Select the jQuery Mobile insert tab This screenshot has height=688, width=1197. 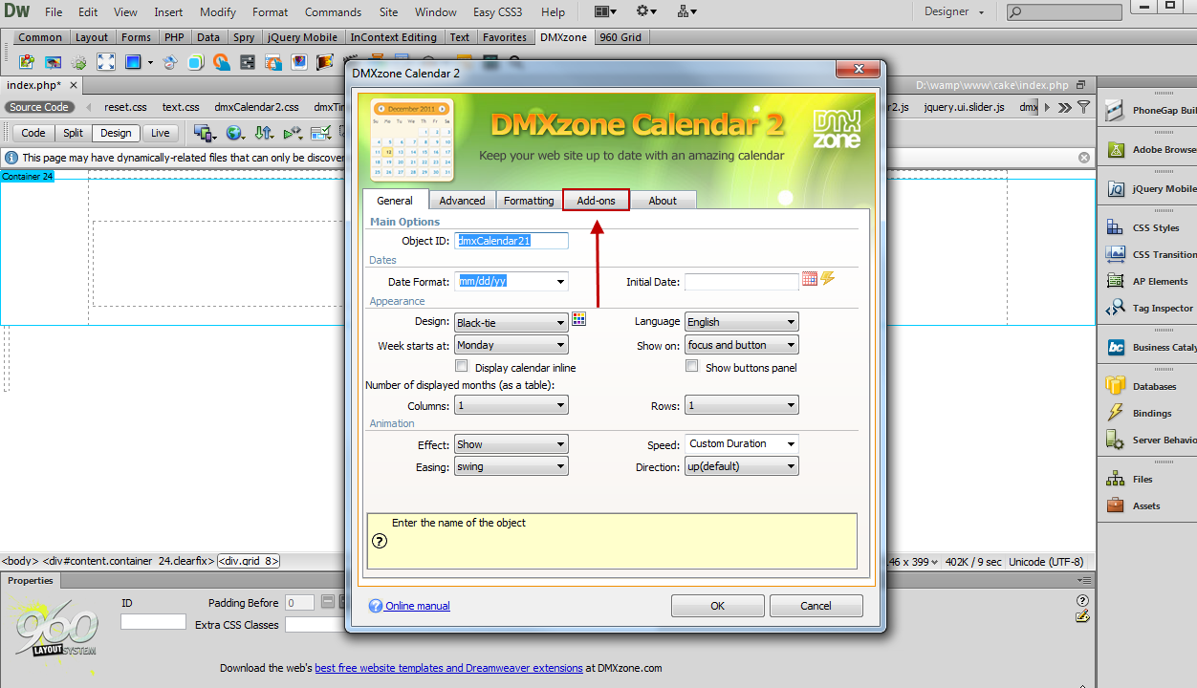tap(302, 37)
